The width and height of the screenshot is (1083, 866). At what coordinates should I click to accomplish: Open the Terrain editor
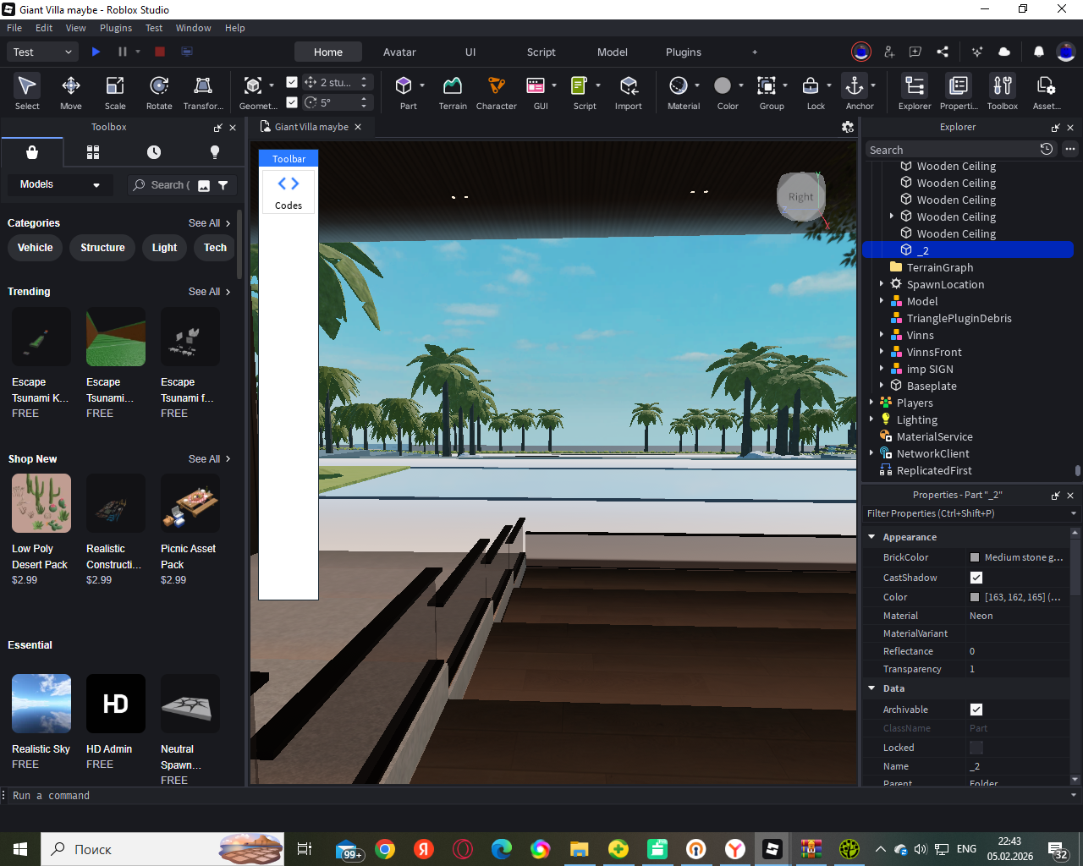click(453, 92)
